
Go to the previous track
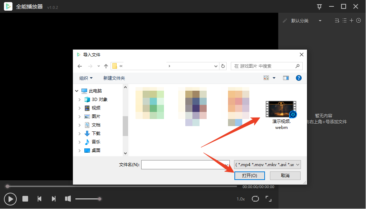click(x=39, y=199)
